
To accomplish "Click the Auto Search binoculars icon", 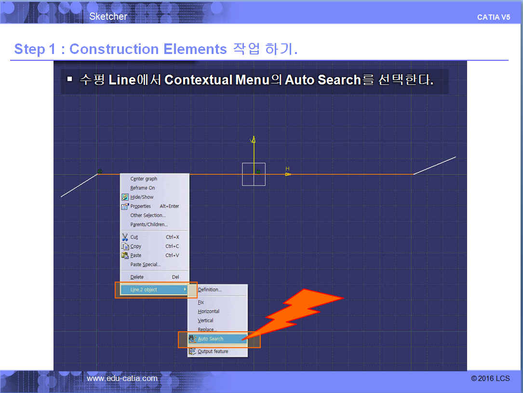I will [x=192, y=339].
